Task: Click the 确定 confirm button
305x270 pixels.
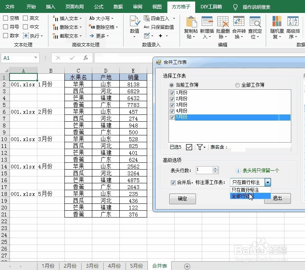Action: [182, 199]
